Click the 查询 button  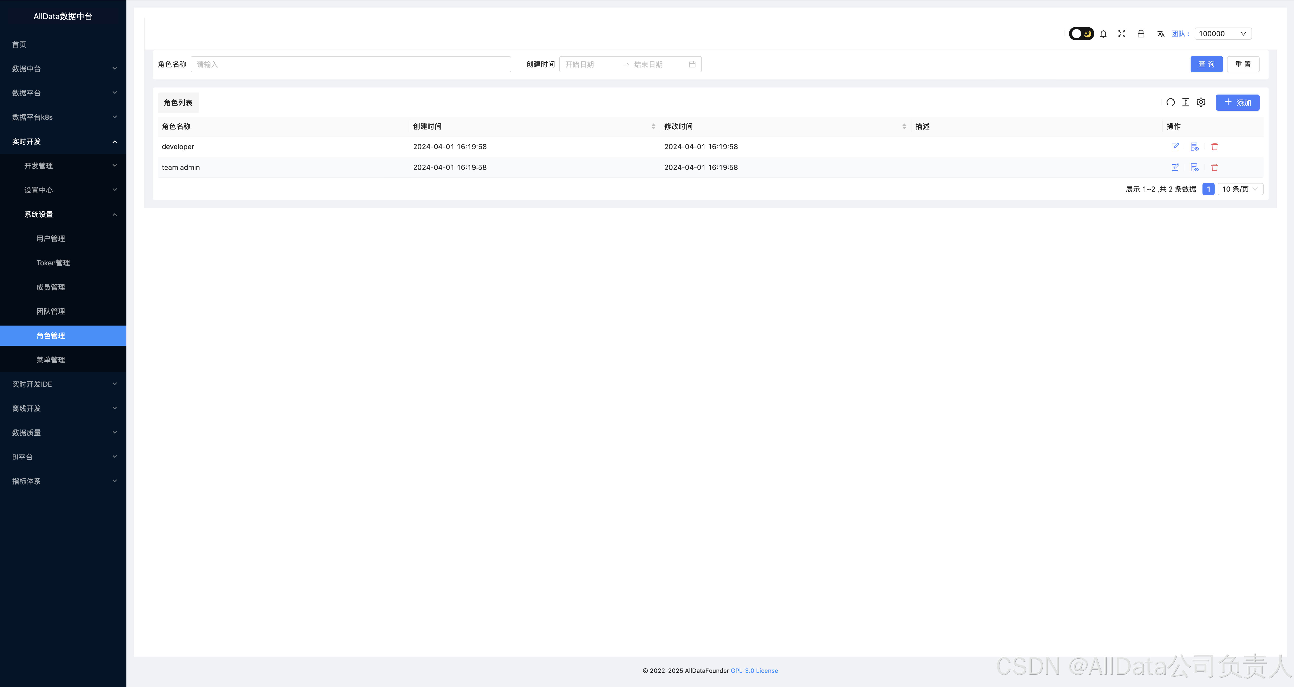pos(1206,64)
